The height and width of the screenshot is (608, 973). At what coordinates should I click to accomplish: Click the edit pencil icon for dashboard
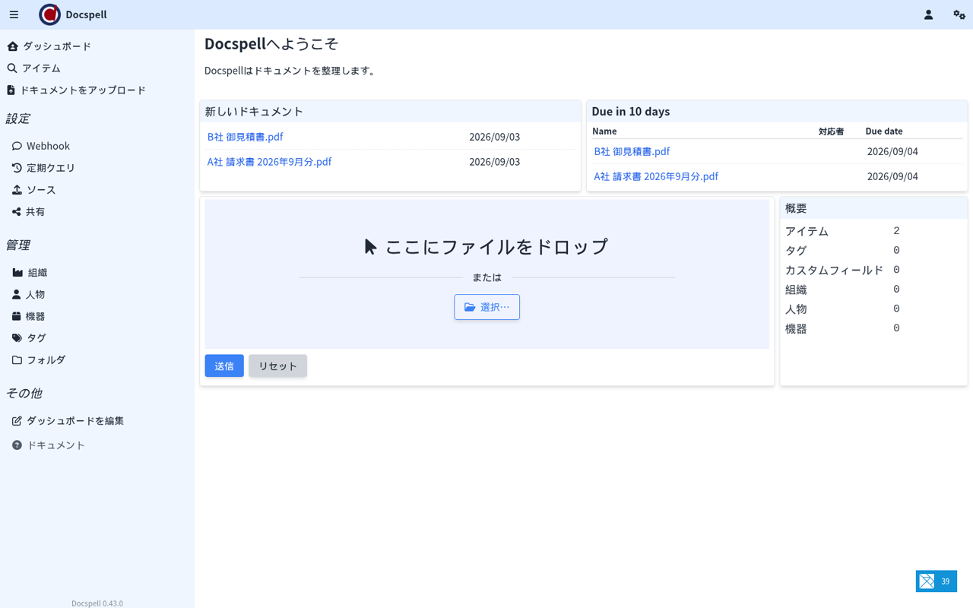[x=17, y=420]
